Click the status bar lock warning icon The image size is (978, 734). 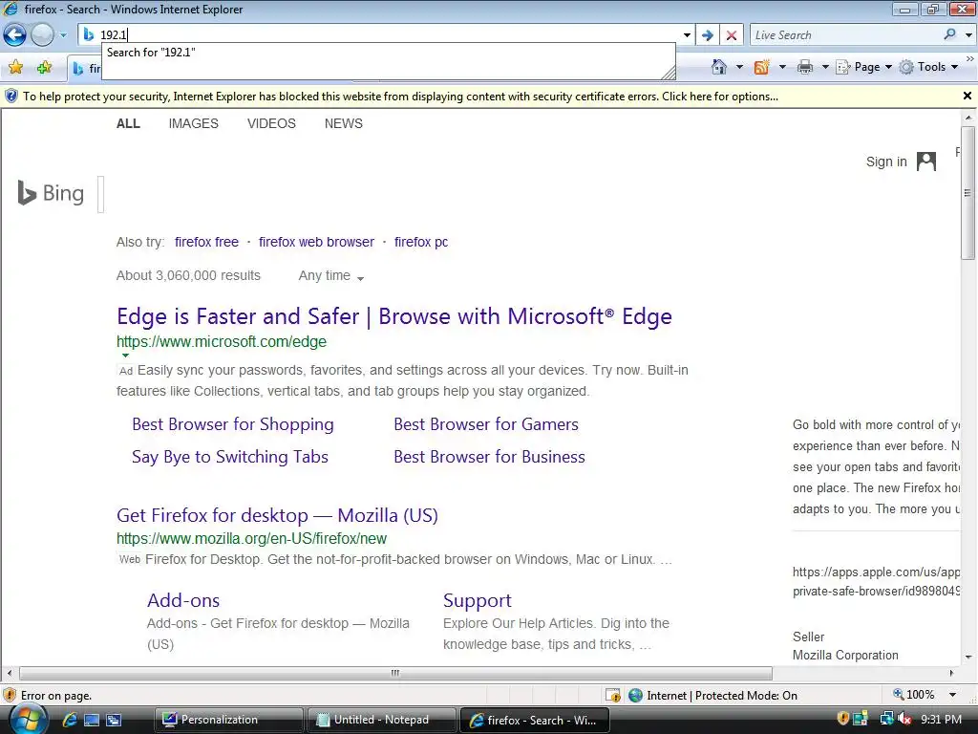tap(613, 695)
